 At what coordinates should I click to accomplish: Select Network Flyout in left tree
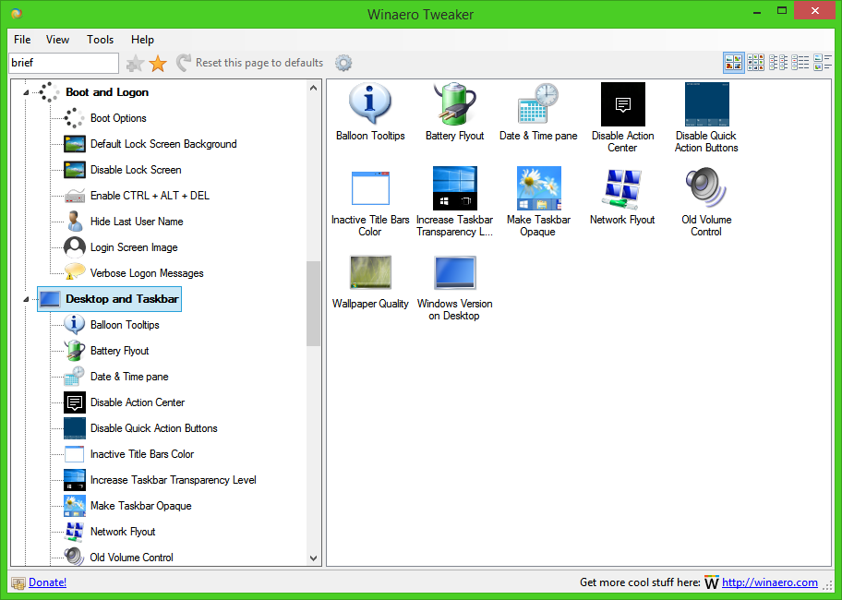click(x=123, y=532)
